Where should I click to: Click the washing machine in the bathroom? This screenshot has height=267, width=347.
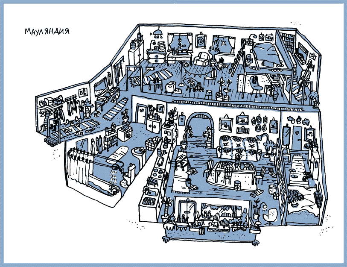[125, 133]
